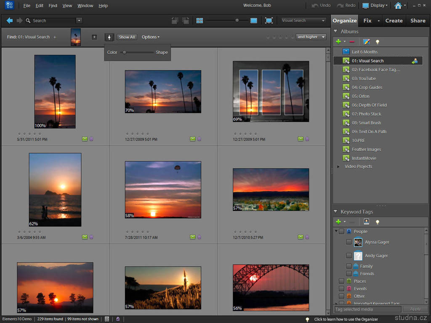Click the full screen view icon

point(269,20)
